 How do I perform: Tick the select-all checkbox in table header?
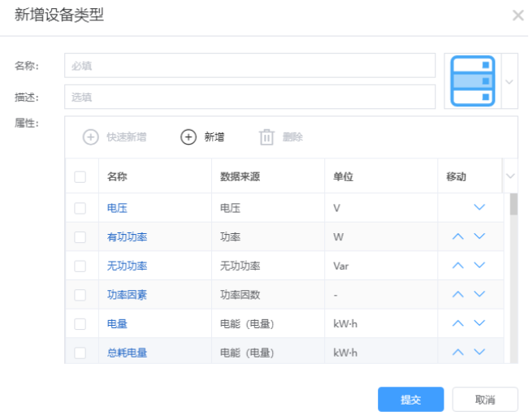[x=80, y=177]
